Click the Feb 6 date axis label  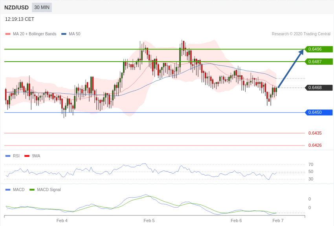(236, 221)
